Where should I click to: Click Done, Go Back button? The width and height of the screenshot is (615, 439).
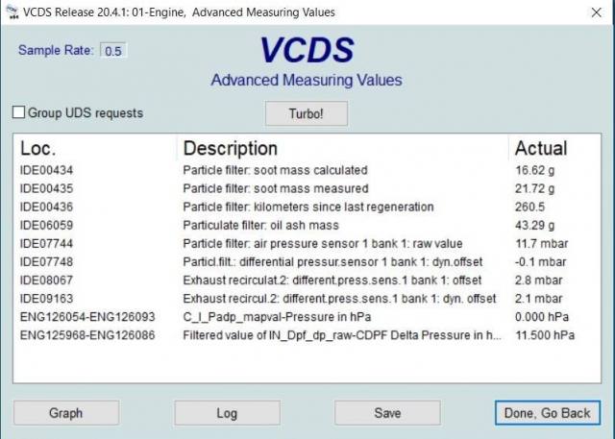(547, 413)
